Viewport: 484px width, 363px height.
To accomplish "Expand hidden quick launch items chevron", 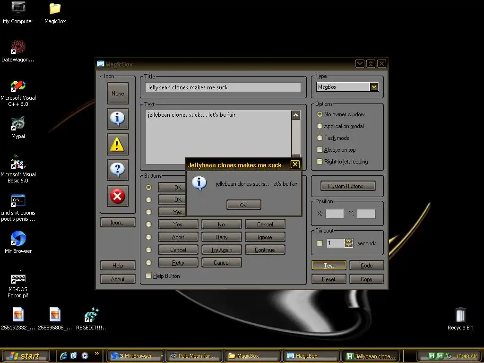I will (96, 354).
